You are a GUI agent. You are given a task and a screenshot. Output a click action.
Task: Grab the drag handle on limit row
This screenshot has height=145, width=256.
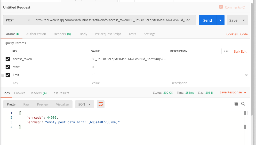[3, 75]
